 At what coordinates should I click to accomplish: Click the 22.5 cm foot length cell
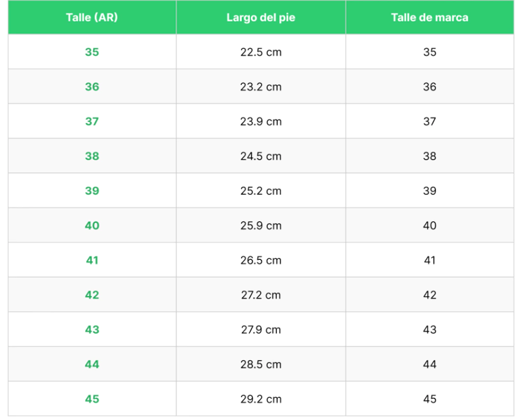pyautogui.click(x=261, y=52)
